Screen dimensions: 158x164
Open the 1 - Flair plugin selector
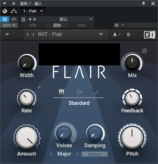(x=33, y=11)
